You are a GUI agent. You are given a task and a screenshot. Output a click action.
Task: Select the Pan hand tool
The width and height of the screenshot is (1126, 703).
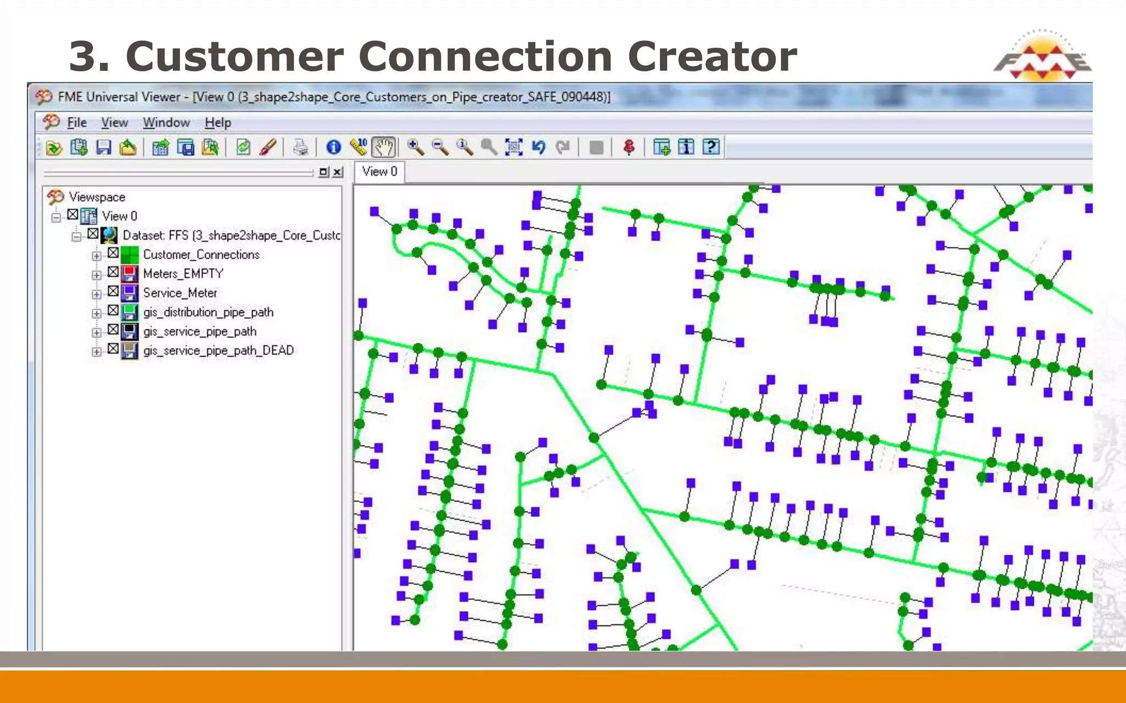(383, 148)
